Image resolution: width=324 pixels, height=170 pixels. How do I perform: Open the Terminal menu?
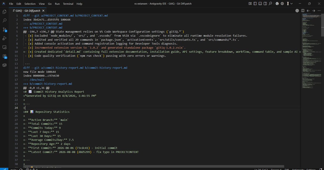[68, 4]
